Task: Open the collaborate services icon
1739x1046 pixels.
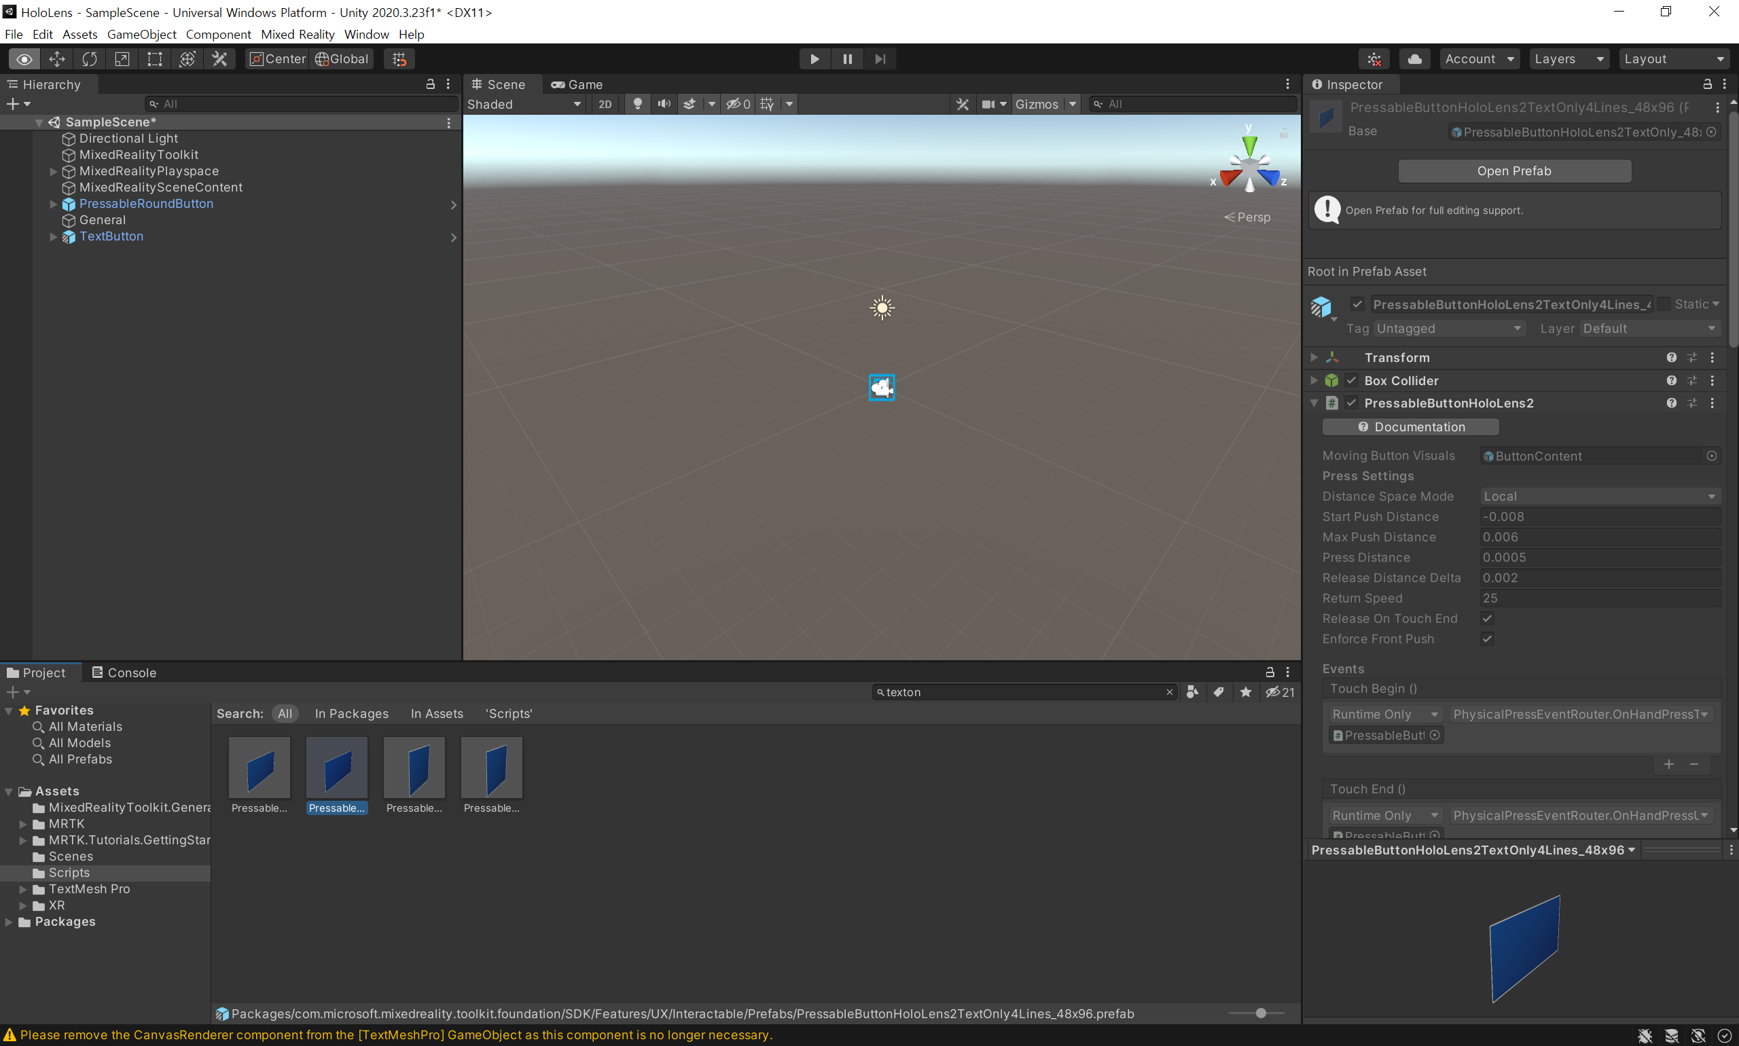Action: click(x=1374, y=59)
